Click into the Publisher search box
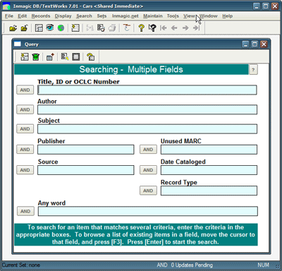Viewport: 282px width, 271px height. coord(86,150)
